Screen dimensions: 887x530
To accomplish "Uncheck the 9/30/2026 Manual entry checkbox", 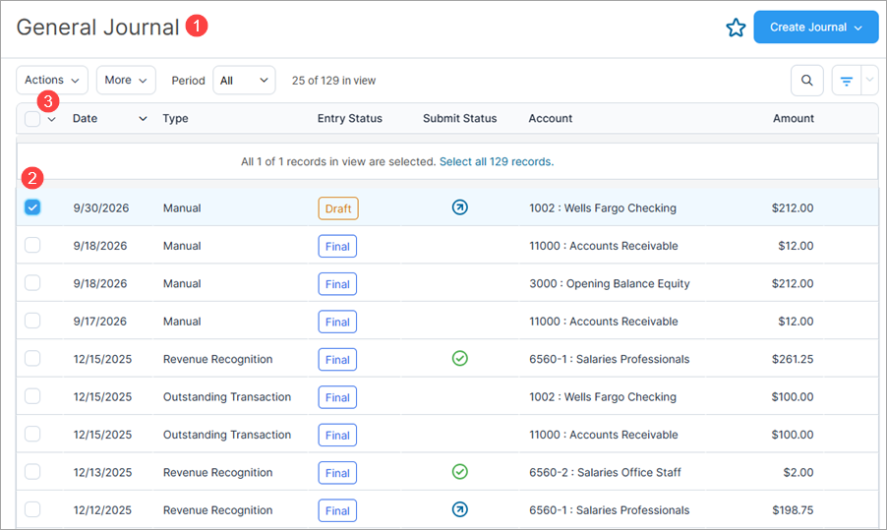I will click(x=32, y=207).
